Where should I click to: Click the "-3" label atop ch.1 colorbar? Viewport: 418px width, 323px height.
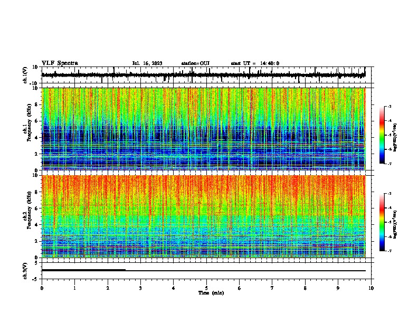(389, 106)
